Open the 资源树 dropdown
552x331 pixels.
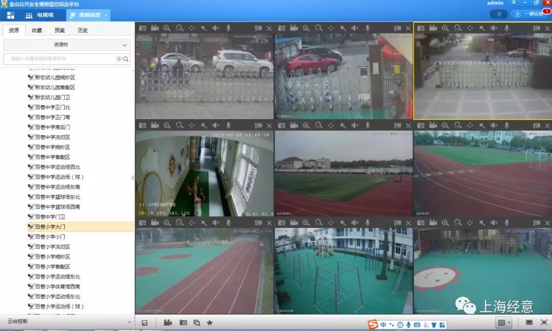pos(67,44)
